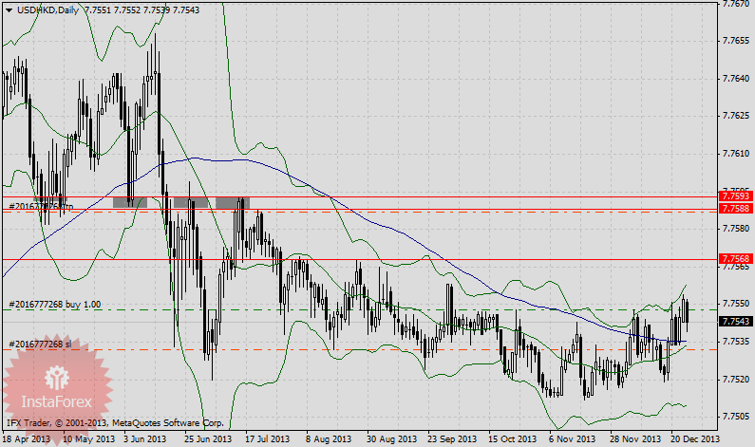Select the 6 Nov 2013 date label
Image resolution: width=755 pixels, height=447 pixels.
click(x=572, y=438)
